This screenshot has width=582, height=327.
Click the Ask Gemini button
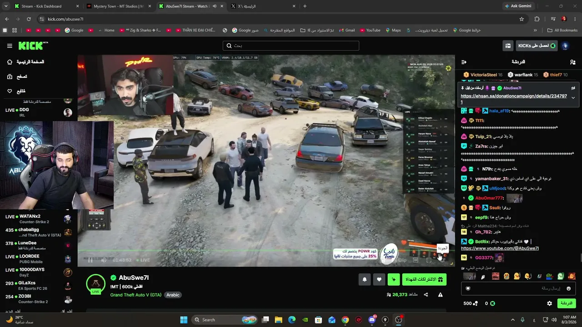pyautogui.click(x=517, y=6)
